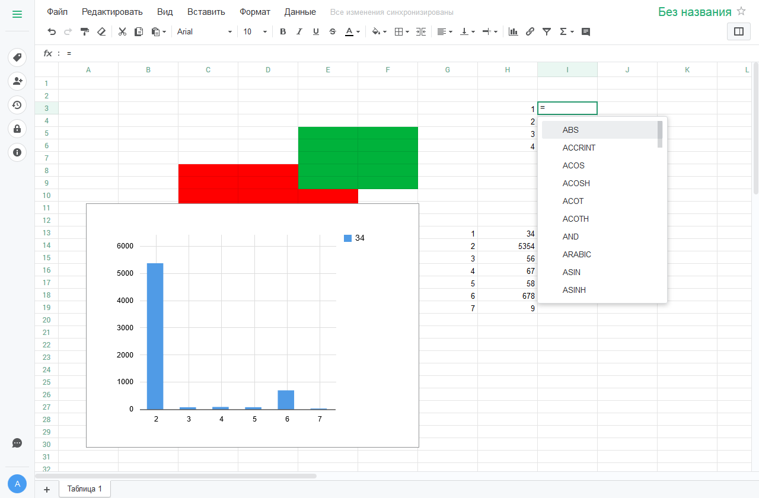The width and height of the screenshot is (759, 498).
Task: Click the cell containing 5354
Action: coord(508,246)
